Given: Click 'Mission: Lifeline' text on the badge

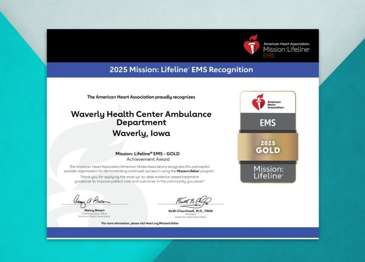Looking at the screenshot, I should click(x=268, y=172).
